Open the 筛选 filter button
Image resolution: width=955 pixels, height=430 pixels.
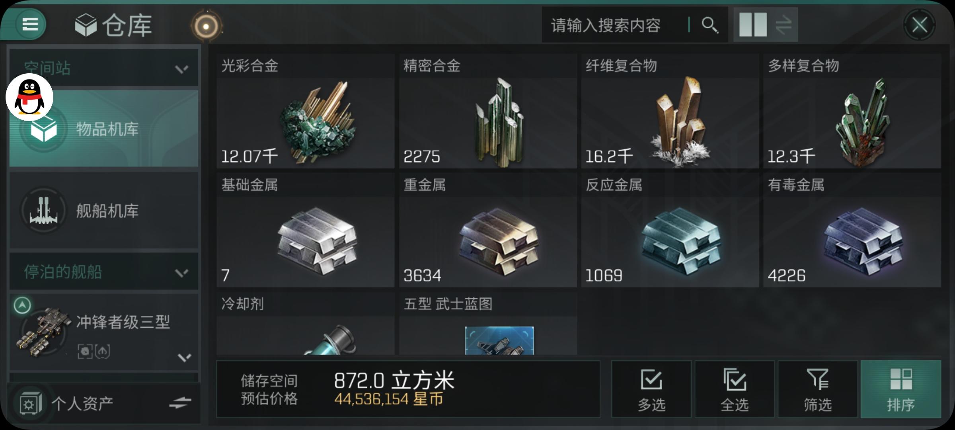click(x=818, y=389)
